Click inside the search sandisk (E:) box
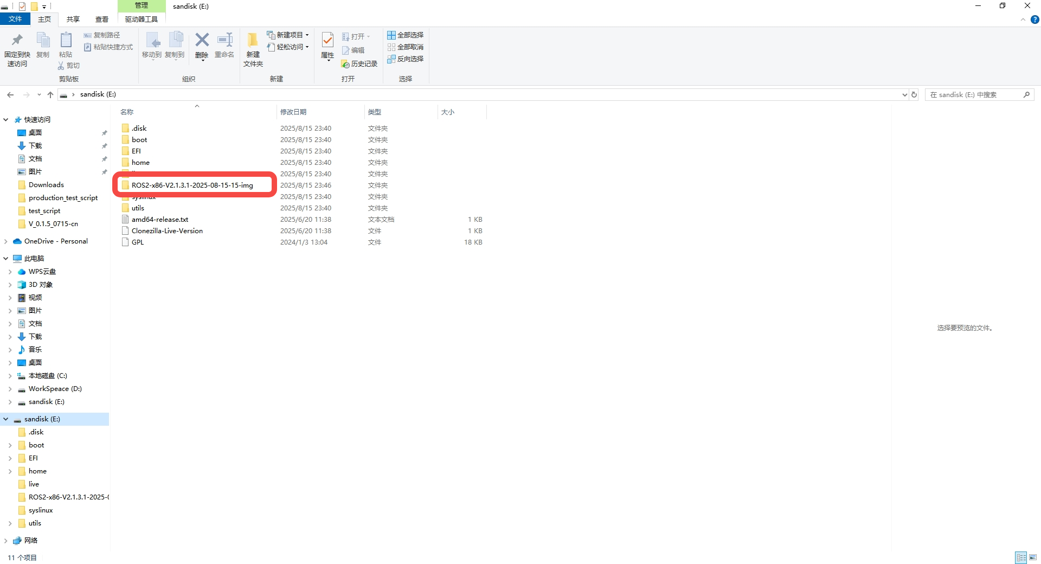 pyautogui.click(x=976, y=94)
